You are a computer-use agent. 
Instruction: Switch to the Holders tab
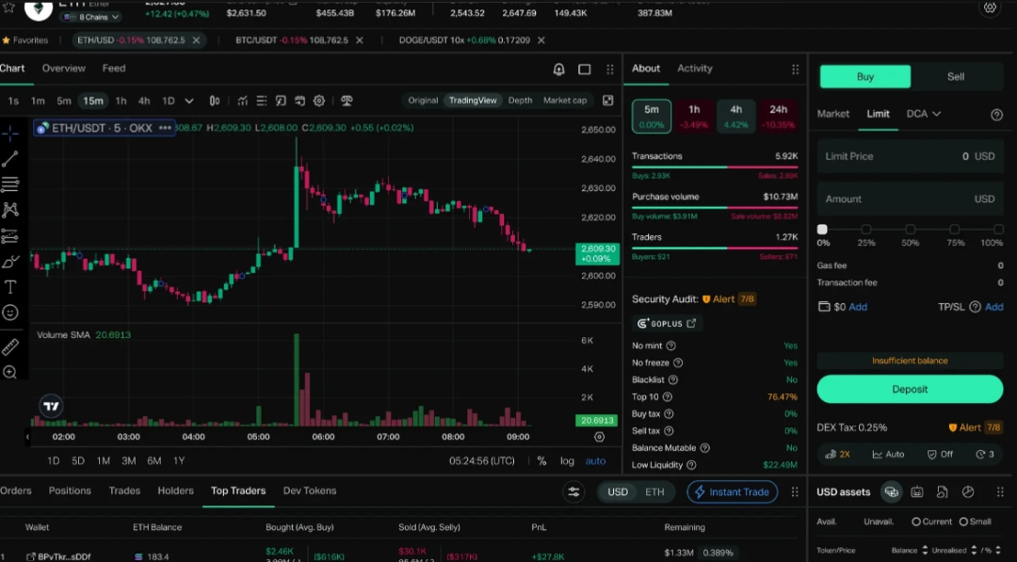pos(175,490)
